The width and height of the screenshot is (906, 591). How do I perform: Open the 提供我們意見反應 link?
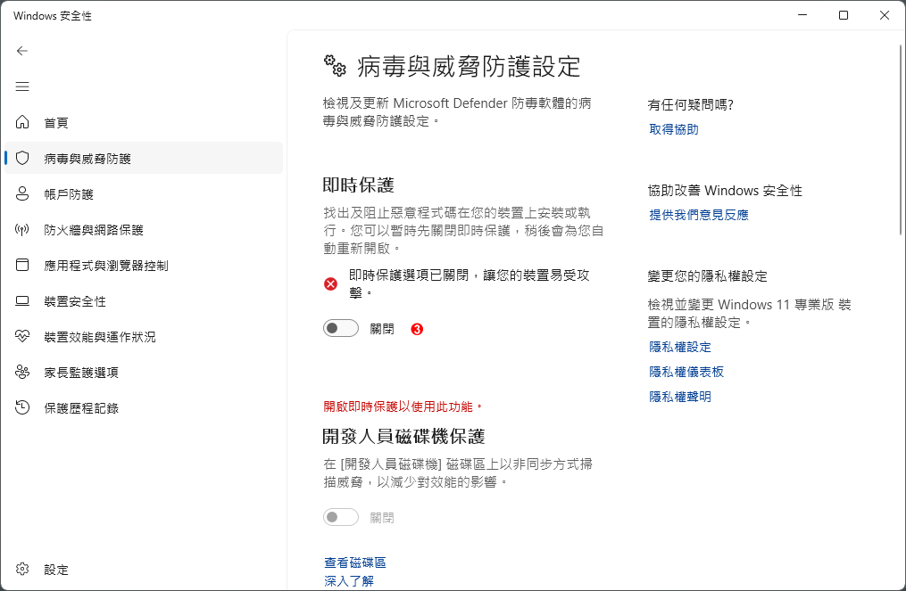coord(699,215)
